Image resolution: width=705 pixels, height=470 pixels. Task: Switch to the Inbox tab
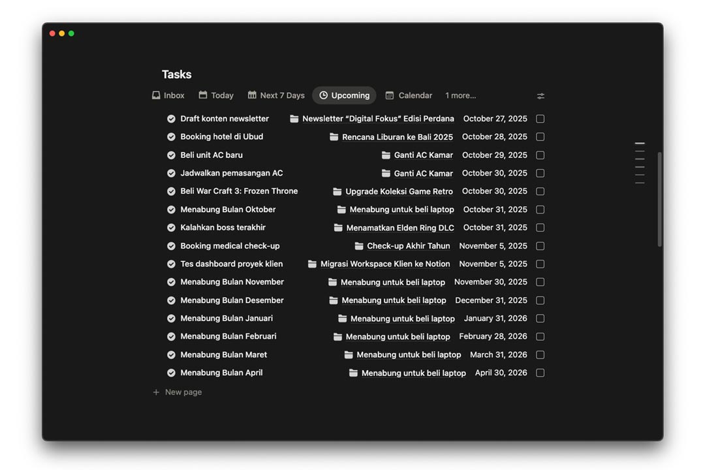pos(168,95)
